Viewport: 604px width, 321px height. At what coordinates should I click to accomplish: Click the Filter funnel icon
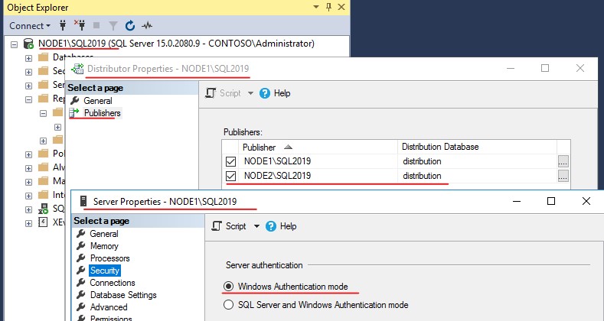[113, 26]
